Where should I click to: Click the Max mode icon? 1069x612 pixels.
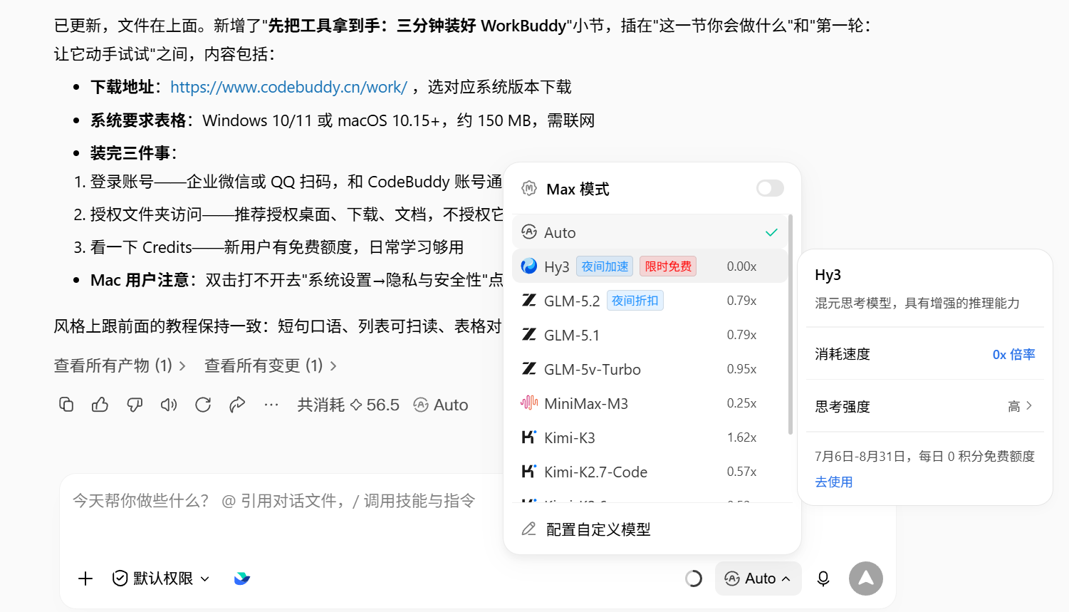tap(529, 189)
